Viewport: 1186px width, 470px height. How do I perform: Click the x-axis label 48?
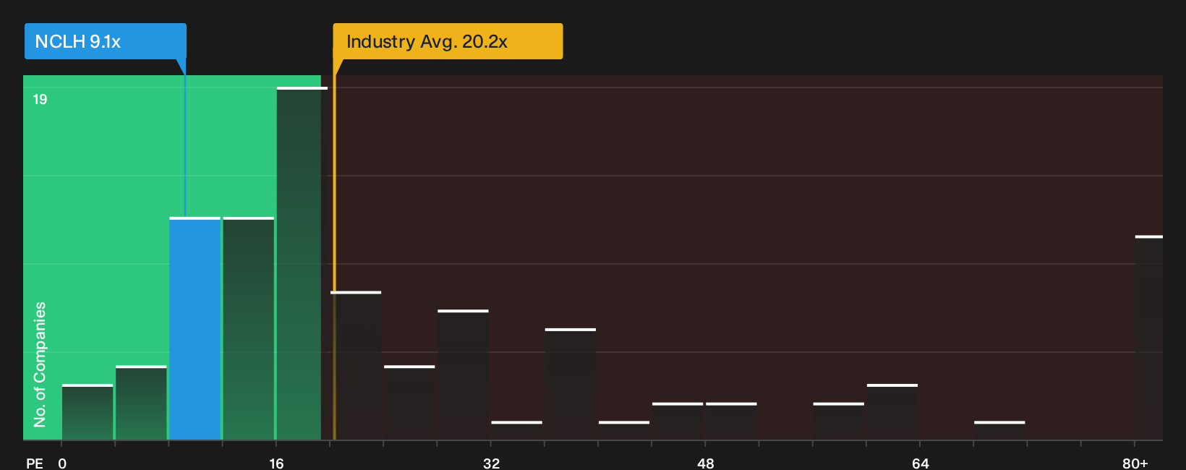pyautogui.click(x=706, y=463)
